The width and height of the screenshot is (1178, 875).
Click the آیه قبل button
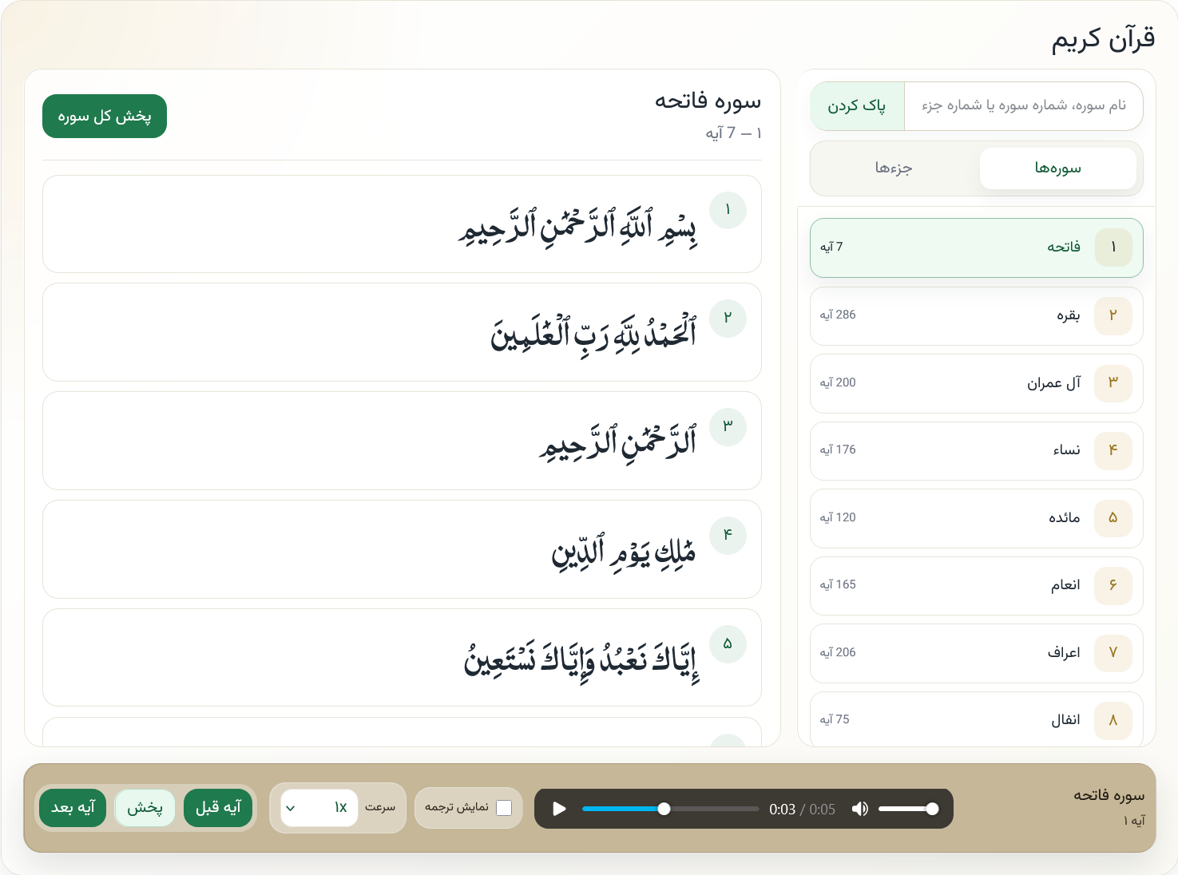218,808
